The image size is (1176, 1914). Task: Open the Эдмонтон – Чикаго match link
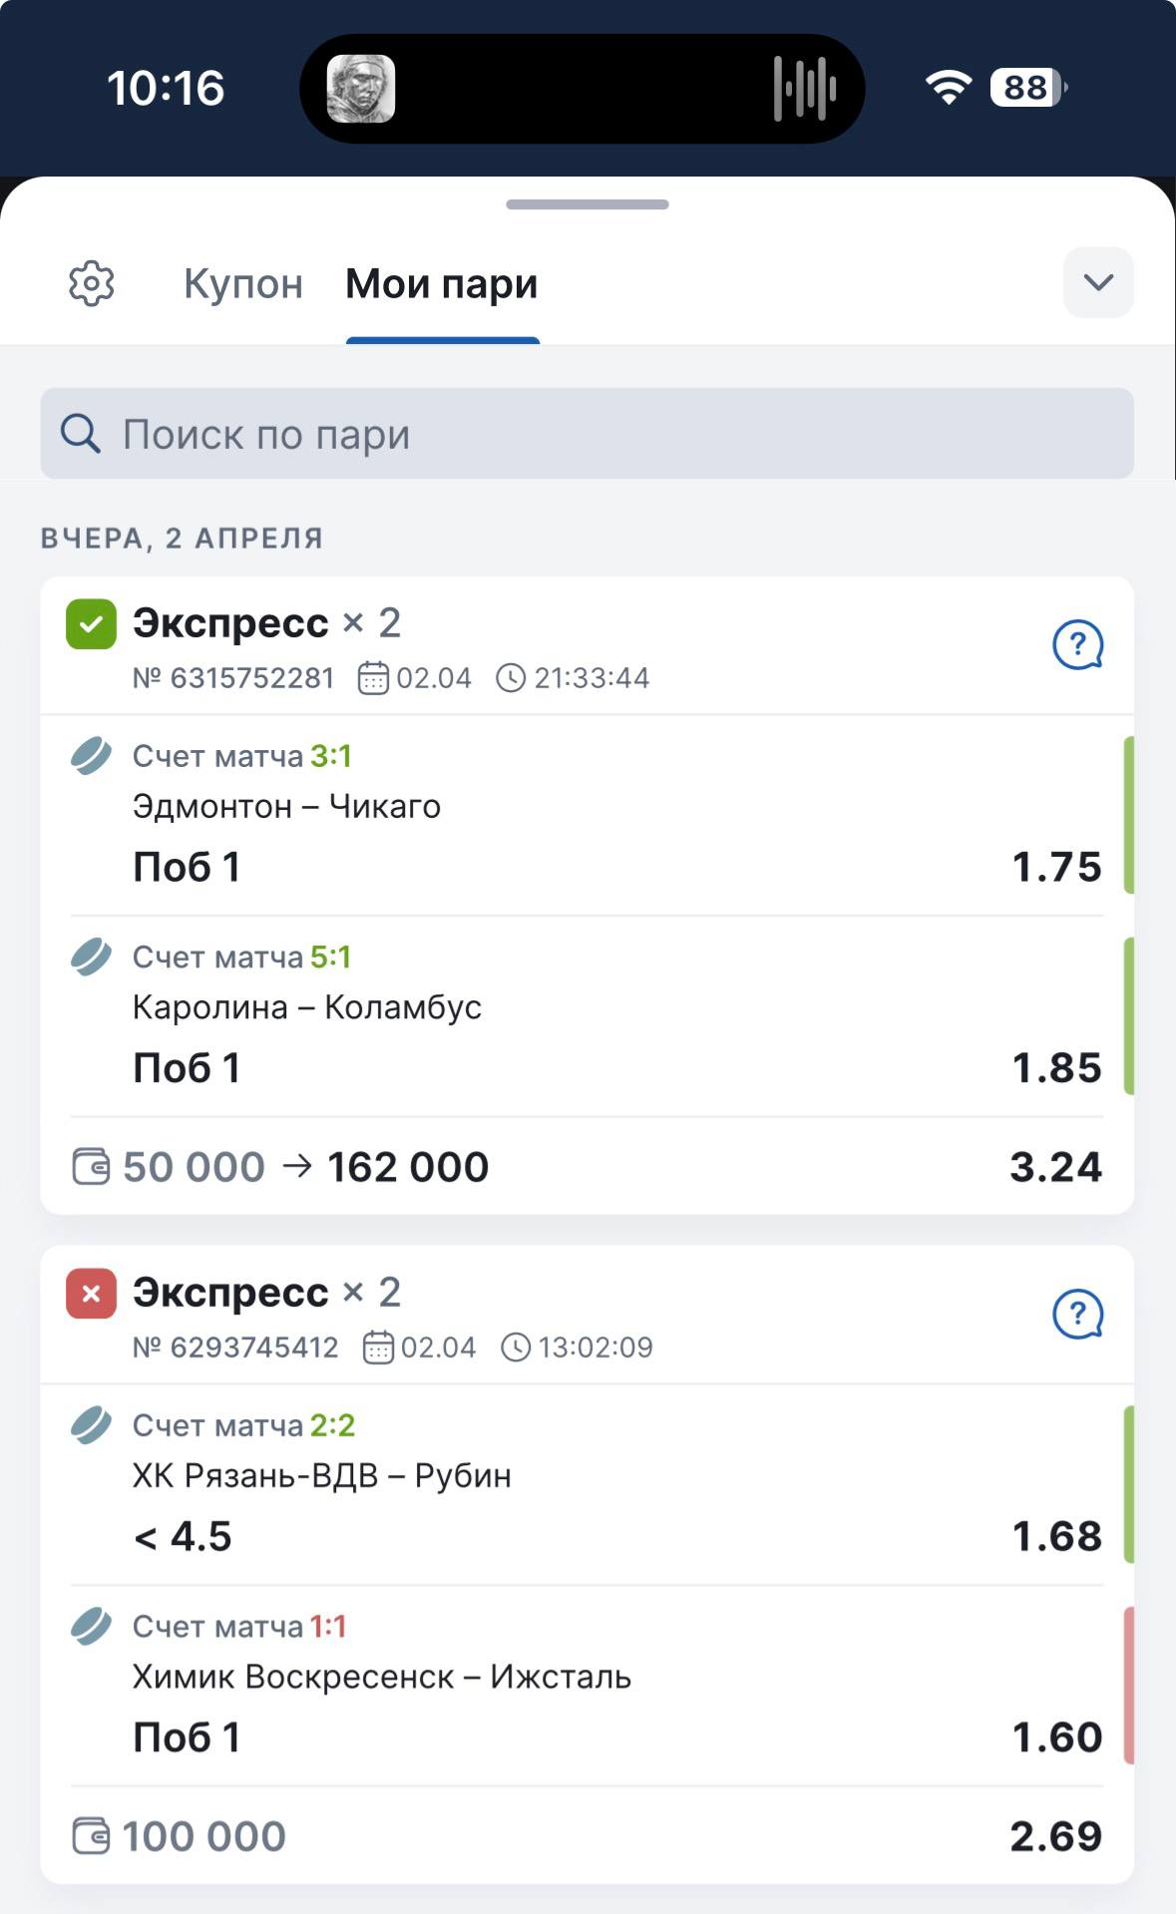[287, 806]
